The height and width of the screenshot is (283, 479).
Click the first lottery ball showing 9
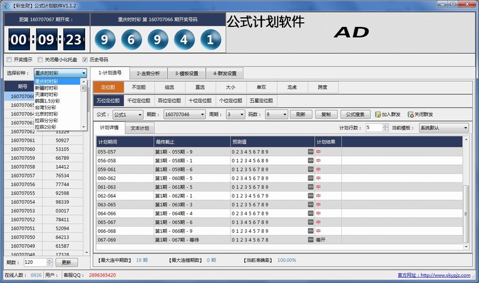(x=104, y=40)
